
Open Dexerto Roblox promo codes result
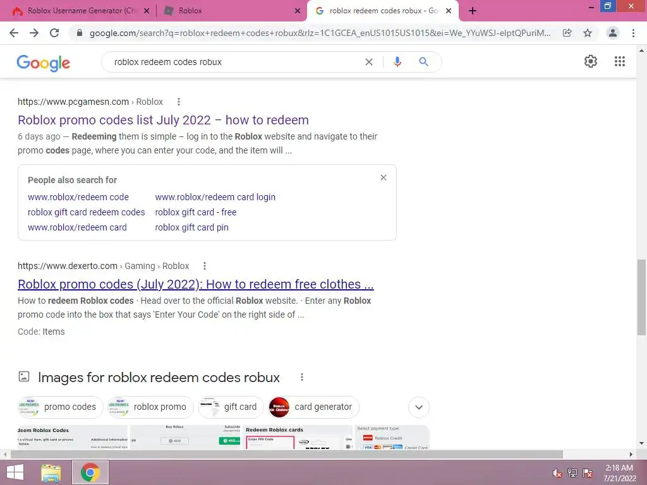196,284
